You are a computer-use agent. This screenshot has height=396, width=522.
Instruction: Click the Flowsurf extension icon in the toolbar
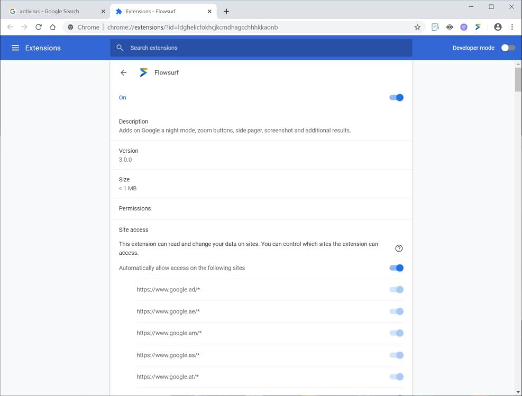pos(478,27)
